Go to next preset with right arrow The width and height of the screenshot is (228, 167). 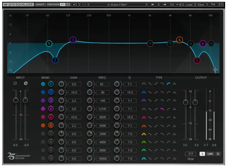(165, 5)
